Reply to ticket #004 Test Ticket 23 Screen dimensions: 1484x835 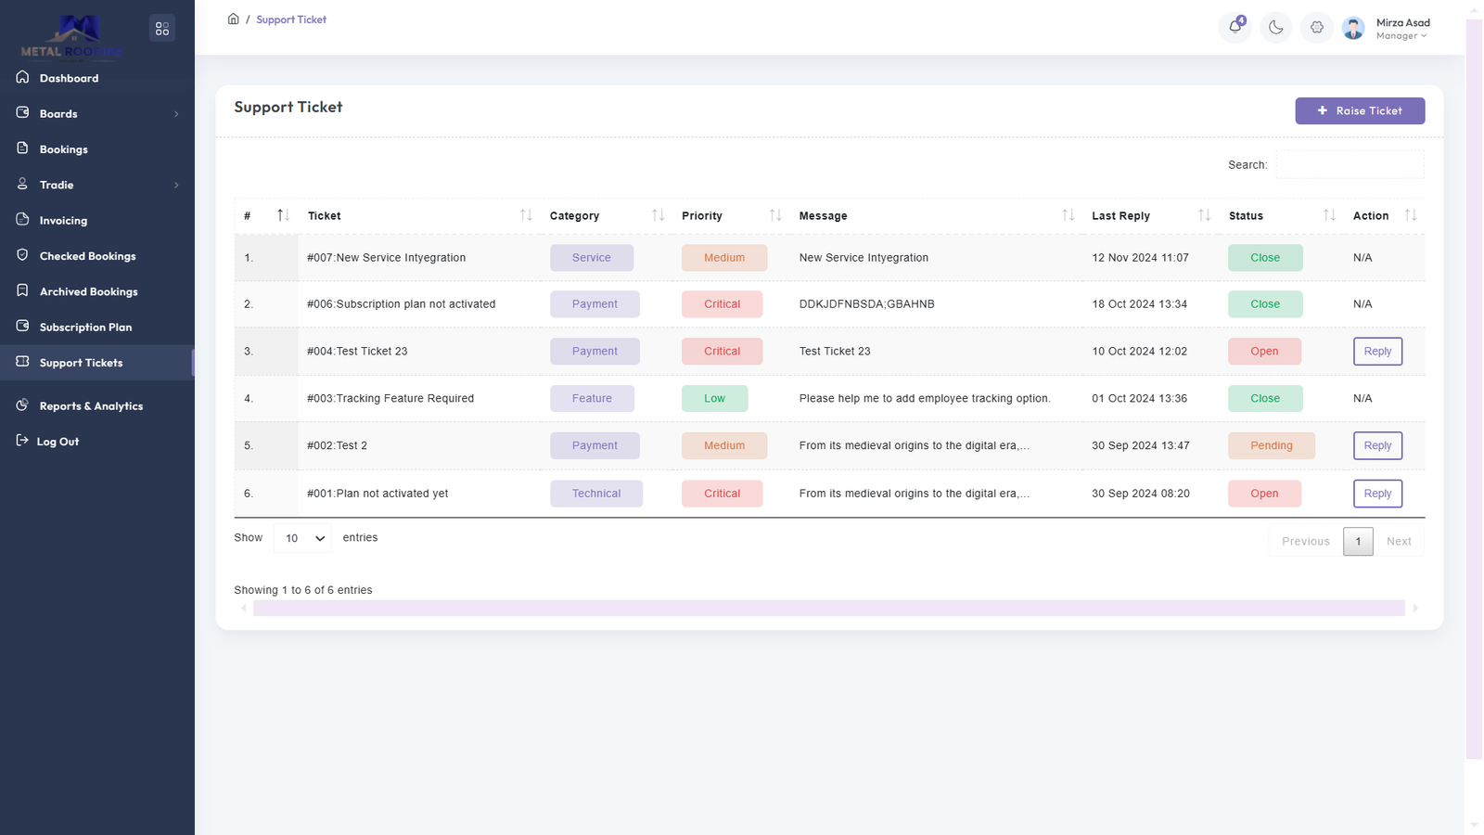pos(1376,352)
